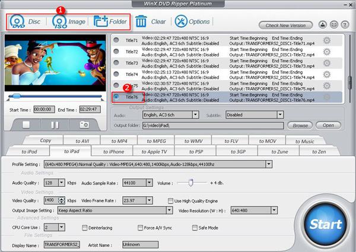This screenshot has width=356, height=252.
Task: Open settings gear for Title75
Action: (327, 86)
